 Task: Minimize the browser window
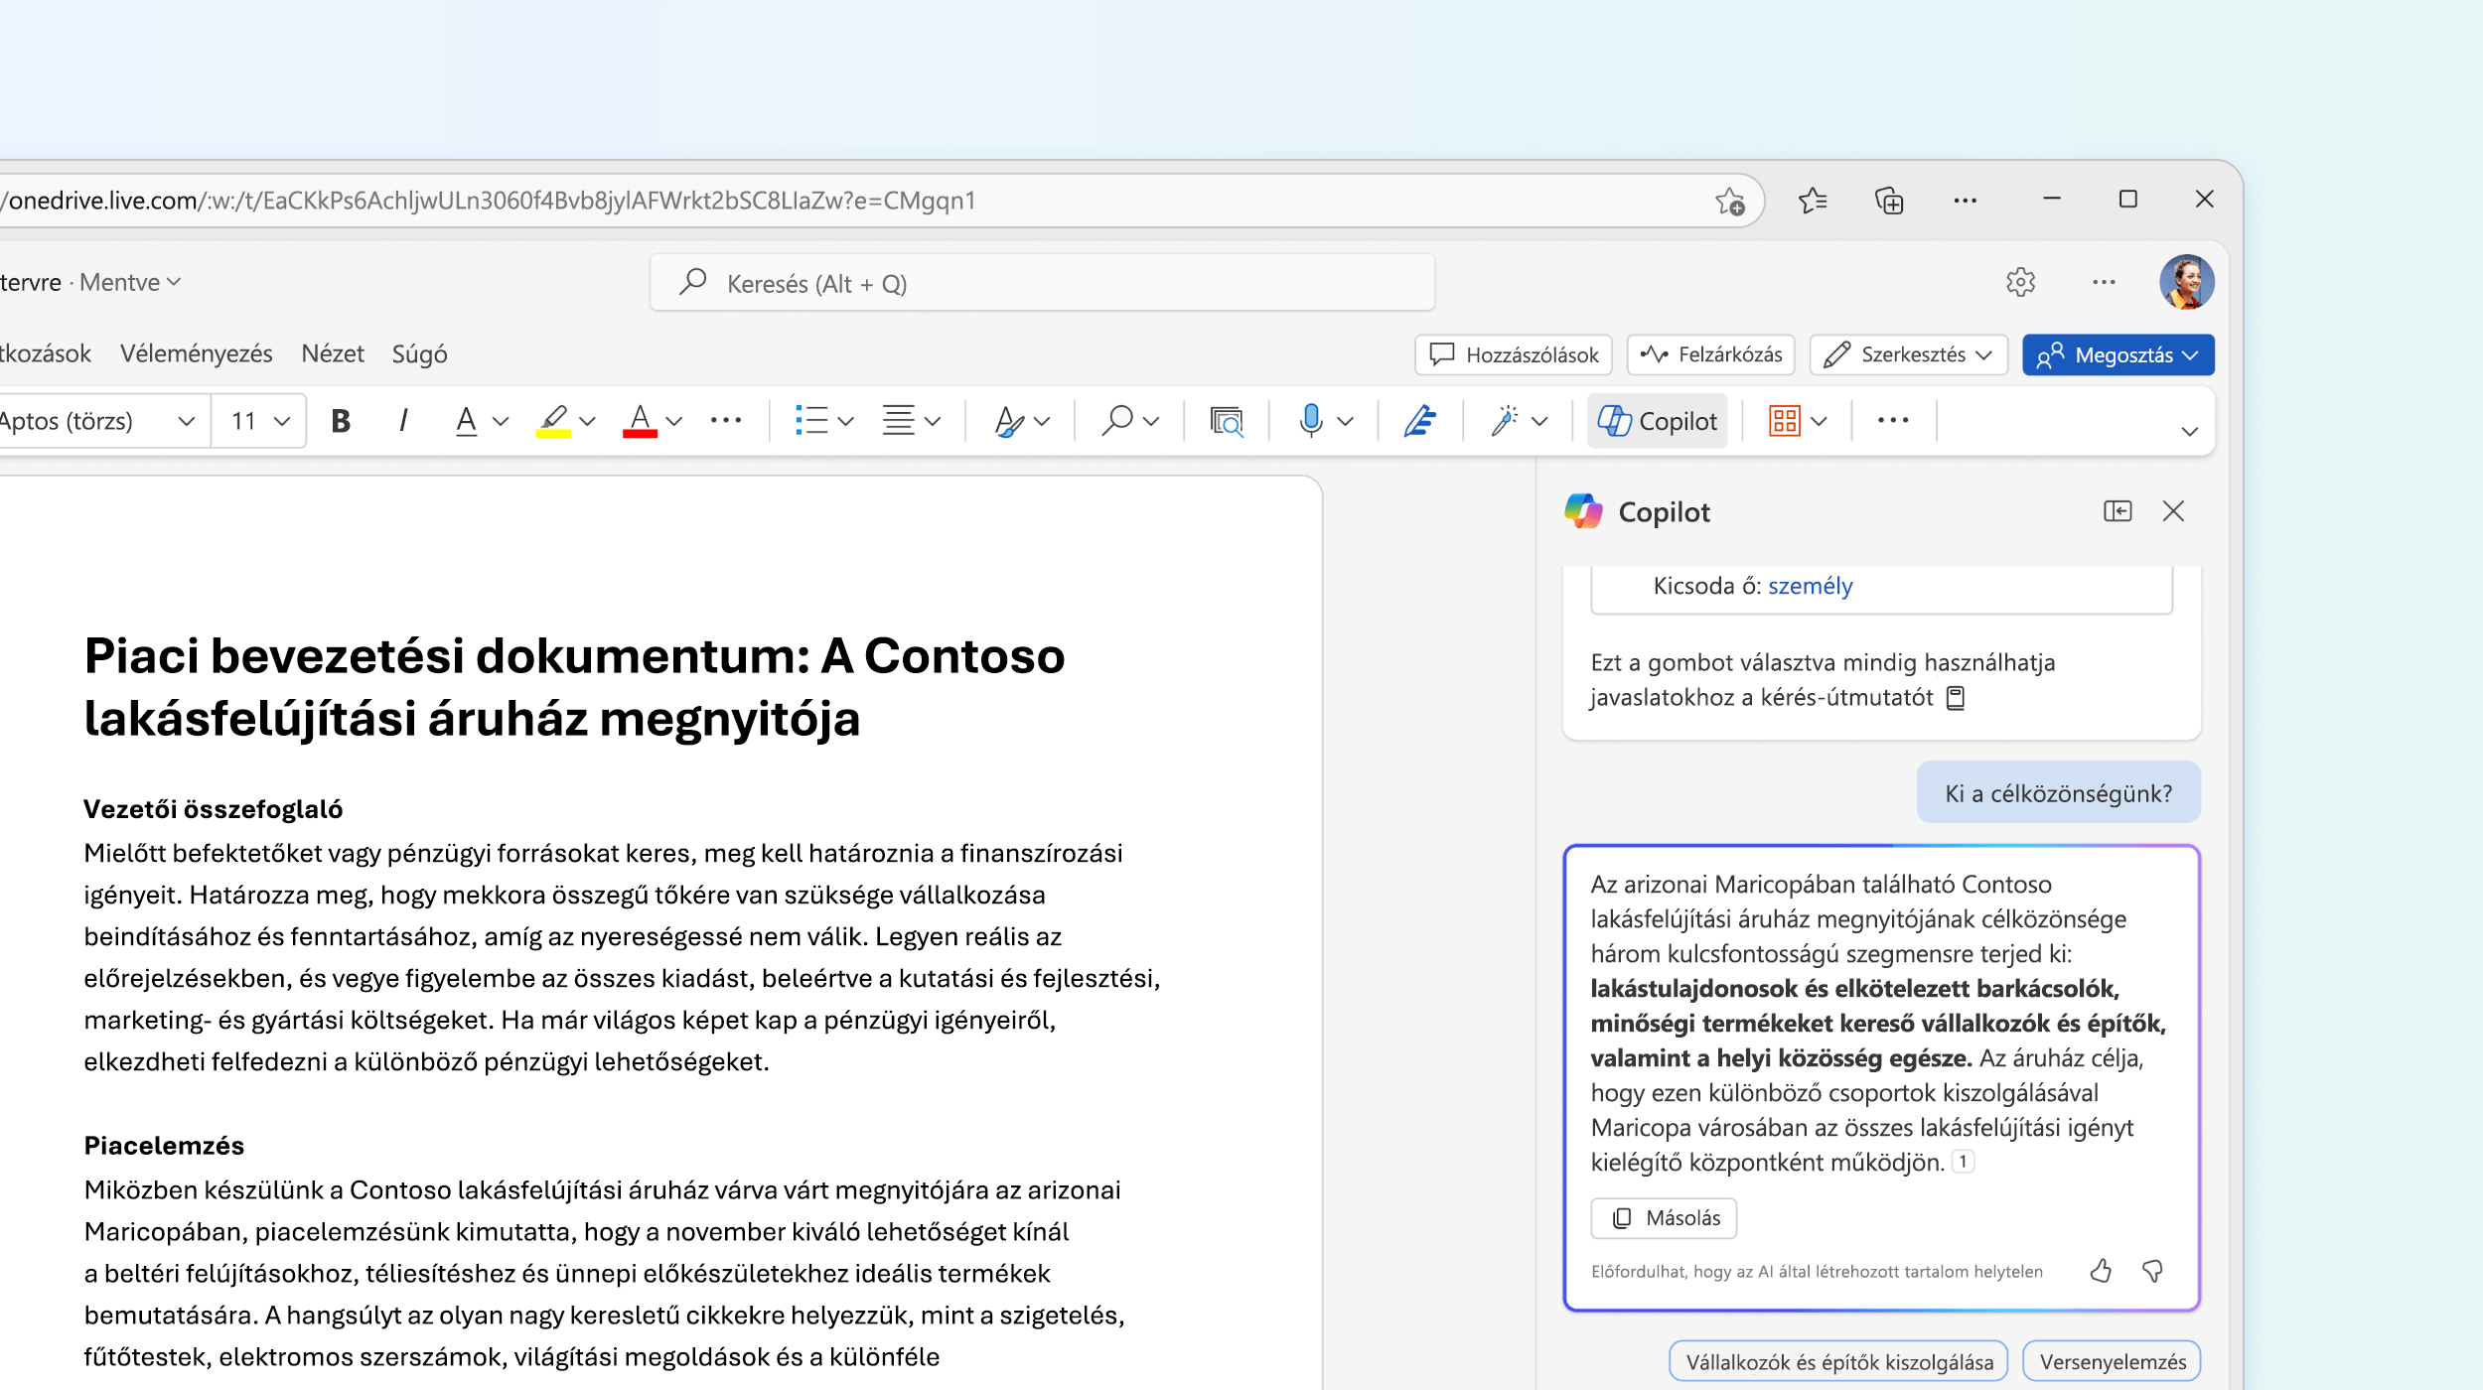(x=2051, y=200)
